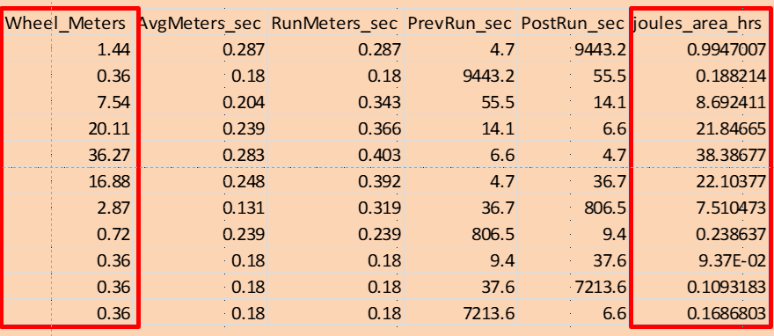
Task: Select the PrevRun_sec cell showing 806.5
Action: point(460,234)
